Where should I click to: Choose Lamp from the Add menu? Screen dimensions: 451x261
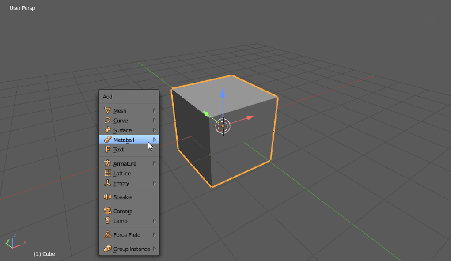120,221
